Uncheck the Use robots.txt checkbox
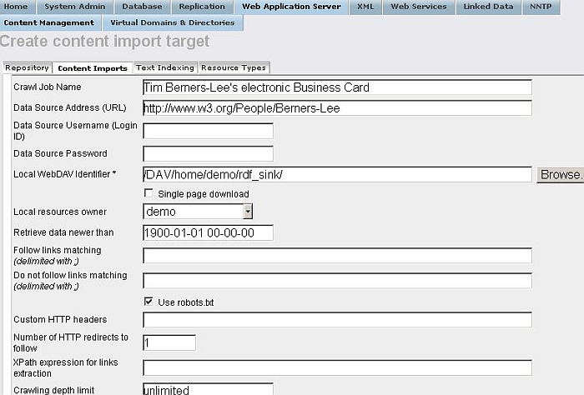 [x=149, y=302]
